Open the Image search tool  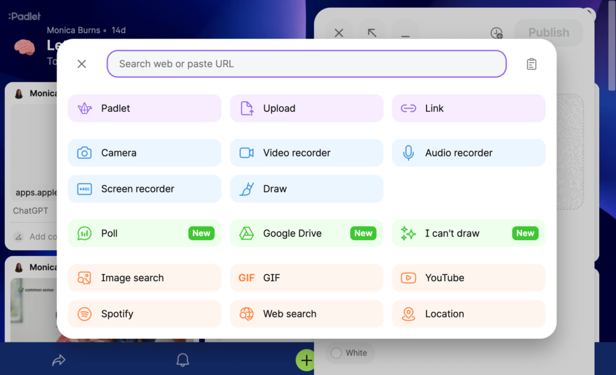tap(144, 277)
